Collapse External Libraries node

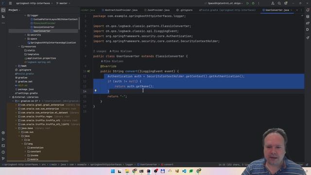tap(10, 97)
